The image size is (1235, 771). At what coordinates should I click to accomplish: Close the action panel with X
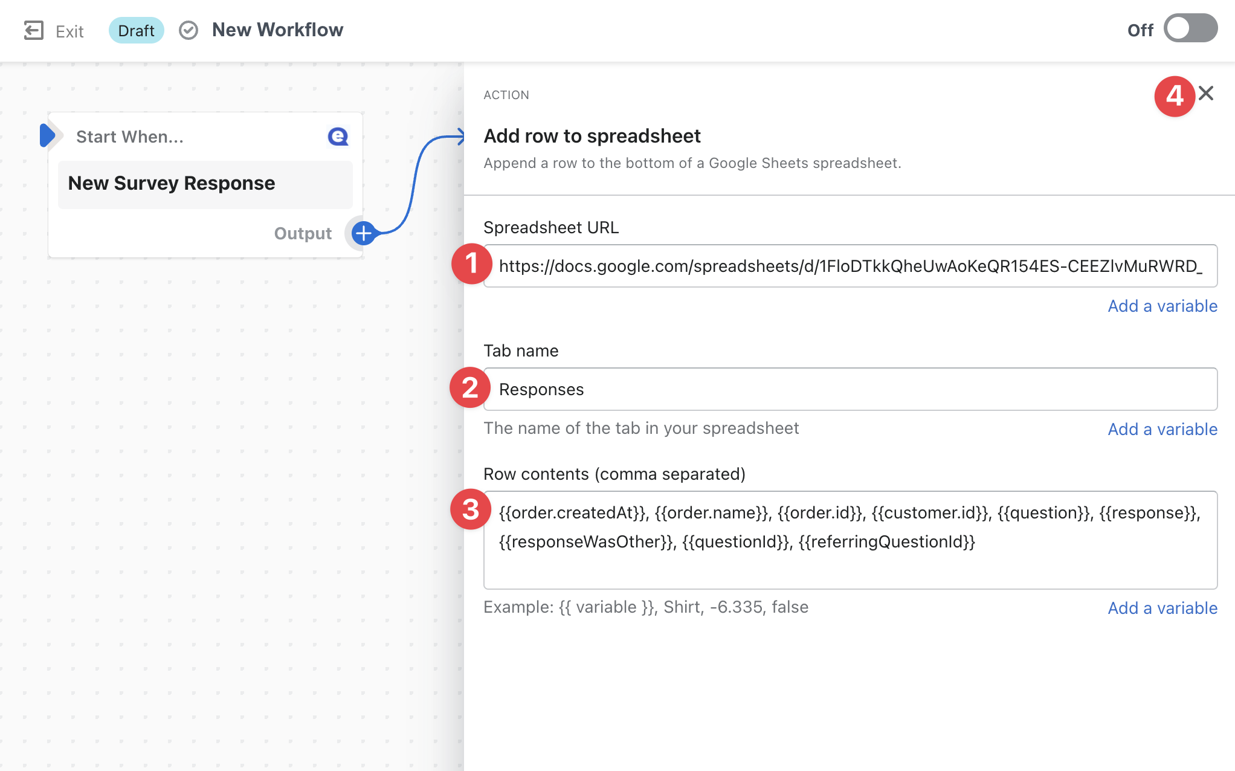1206,93
